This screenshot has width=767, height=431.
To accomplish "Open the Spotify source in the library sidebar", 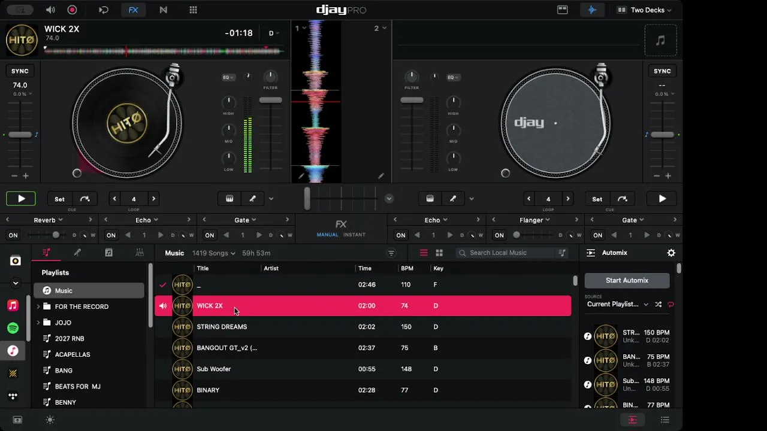I will click(x=13, y=328).
